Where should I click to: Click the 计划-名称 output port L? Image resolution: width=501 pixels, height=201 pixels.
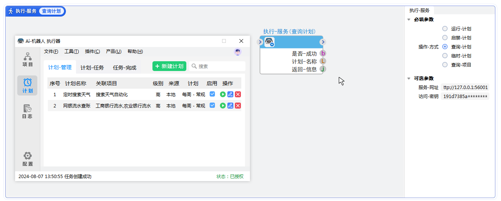click(x=323, y=61)
